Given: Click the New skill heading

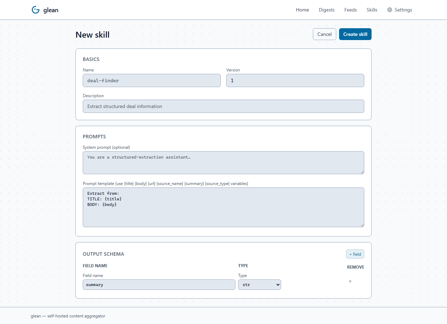Looking at the screenshot, I should (x=93, y=35).
